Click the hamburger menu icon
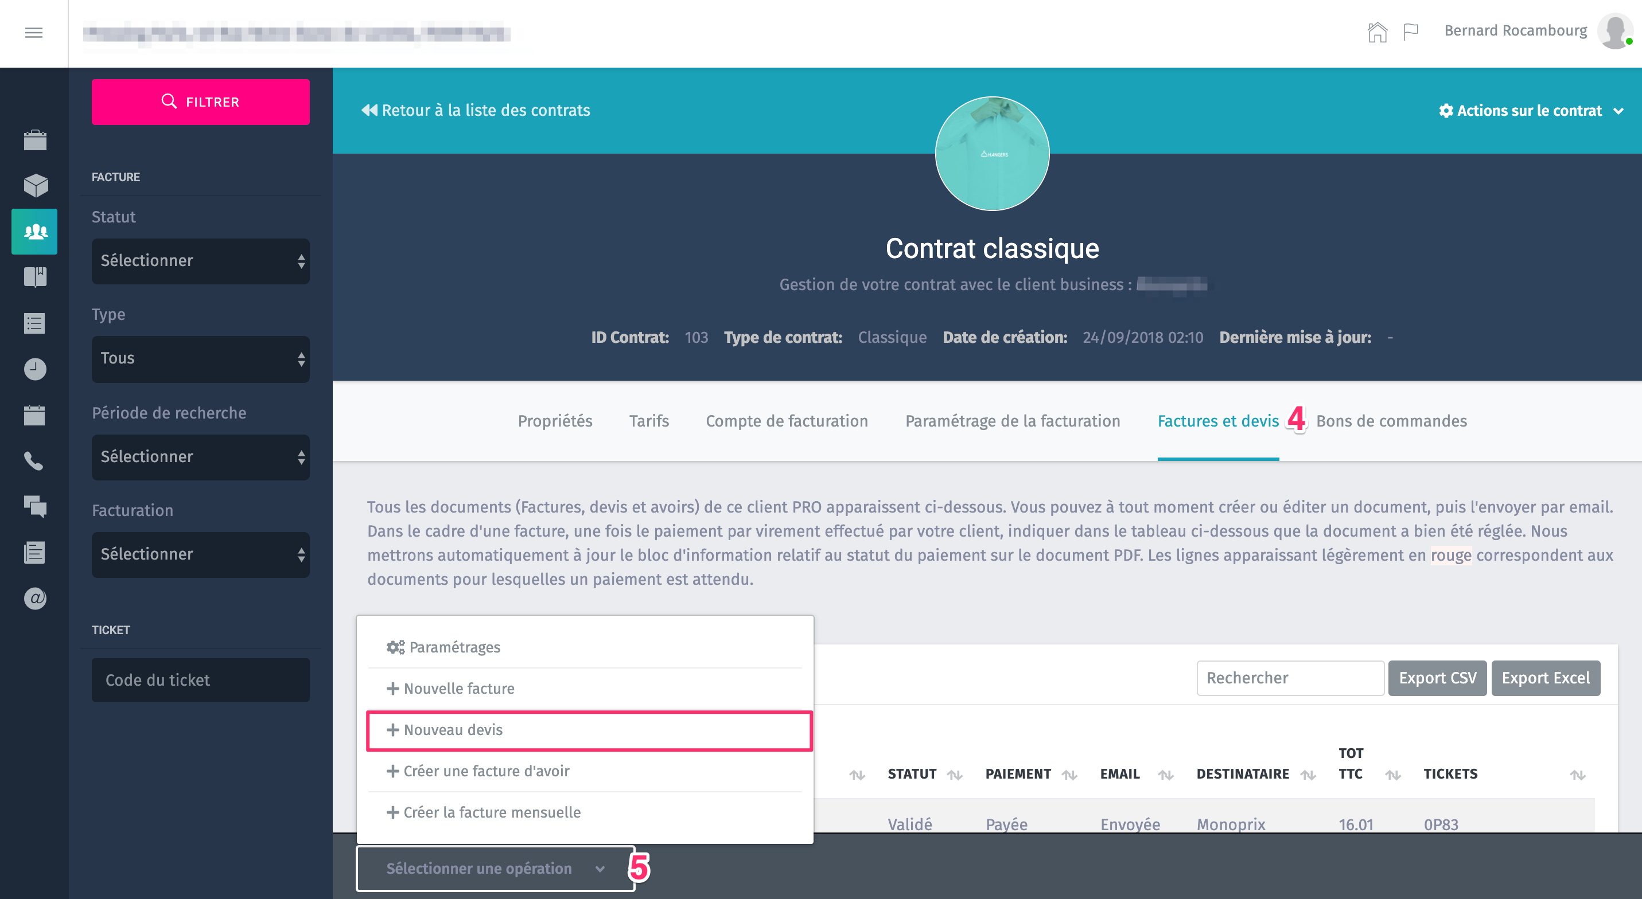The image size is (1642, 899). click(x=34, y=33)
